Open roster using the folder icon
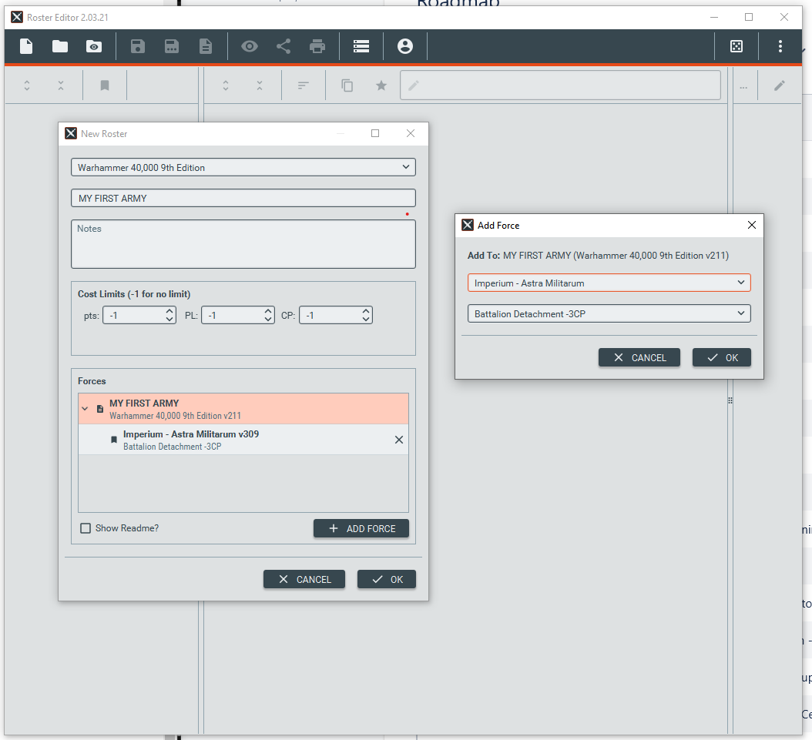Image resolution: width=812 pixels, height=740 pixels. click(x=60, y=47)
